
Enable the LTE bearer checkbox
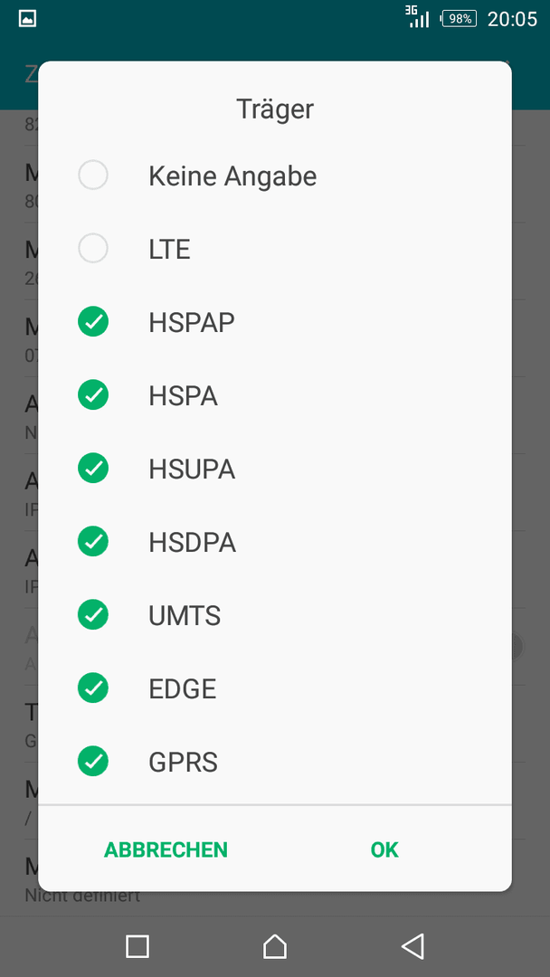pos(93,248)
